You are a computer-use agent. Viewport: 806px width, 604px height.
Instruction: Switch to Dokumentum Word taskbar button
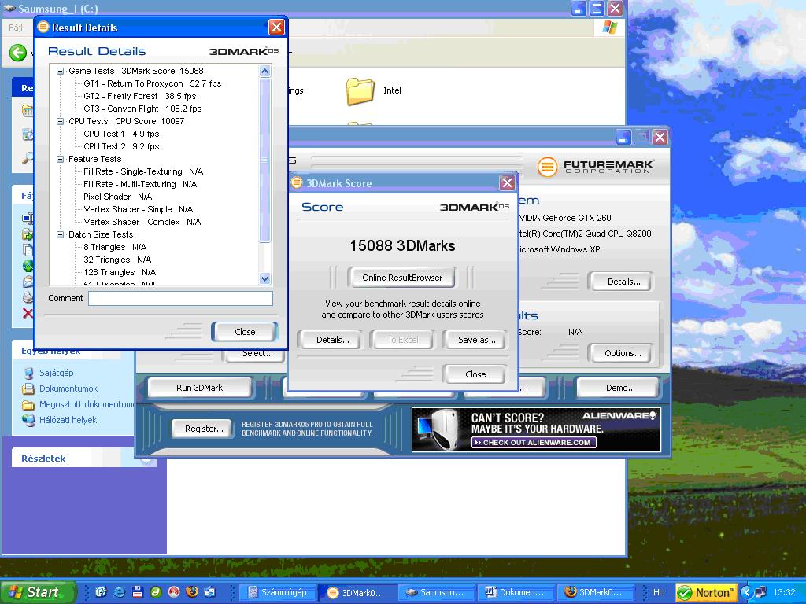coord(516,593)
